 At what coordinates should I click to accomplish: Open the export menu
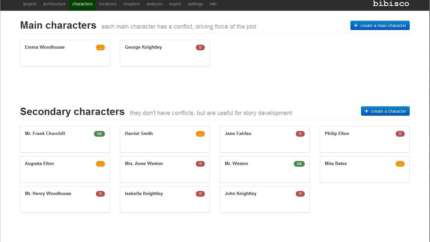(x=175, y=4)
